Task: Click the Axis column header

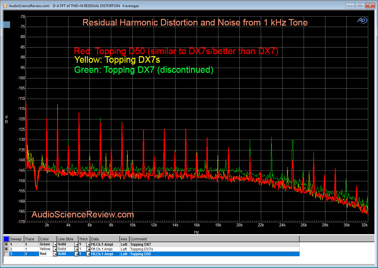Action: click(125, 239)
